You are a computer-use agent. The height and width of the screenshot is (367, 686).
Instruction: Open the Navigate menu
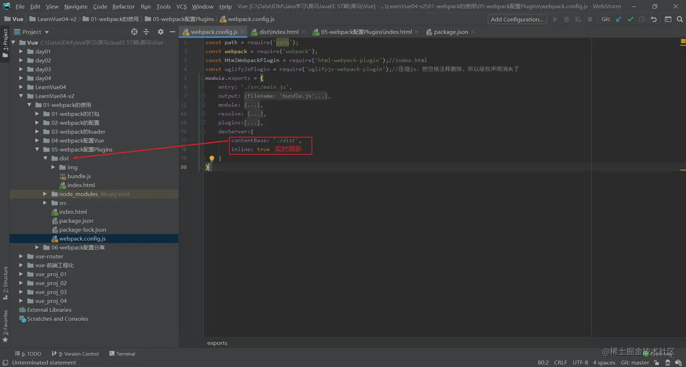click(x=76, y=6)
